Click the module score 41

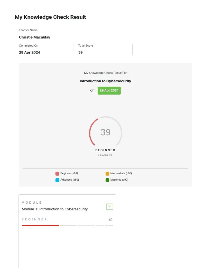110,220
